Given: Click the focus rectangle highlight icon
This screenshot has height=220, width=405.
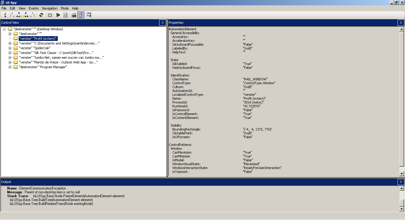Looking at the screenshot, I should [x=50, y=15].
